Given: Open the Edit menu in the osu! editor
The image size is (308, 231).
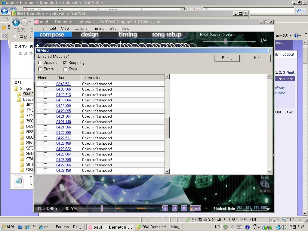Looking at the screenshot, I should (53, 28).
